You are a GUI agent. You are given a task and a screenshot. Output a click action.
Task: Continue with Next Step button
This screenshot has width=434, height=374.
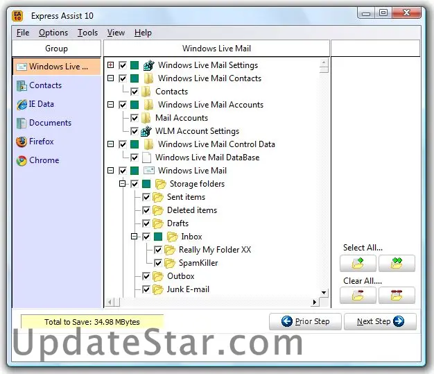pos(380,321)
